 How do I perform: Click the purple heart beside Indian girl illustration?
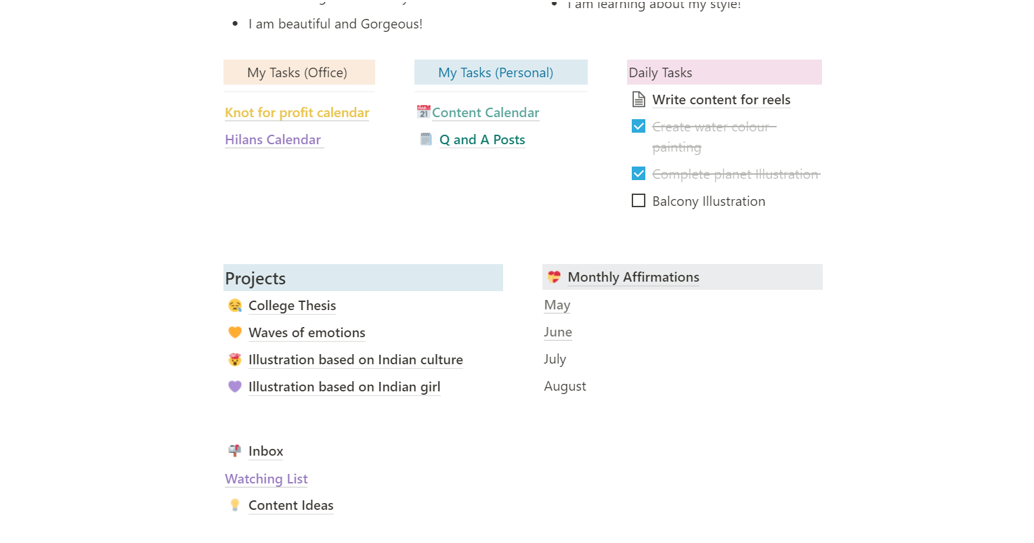click(x=235, y=387)
